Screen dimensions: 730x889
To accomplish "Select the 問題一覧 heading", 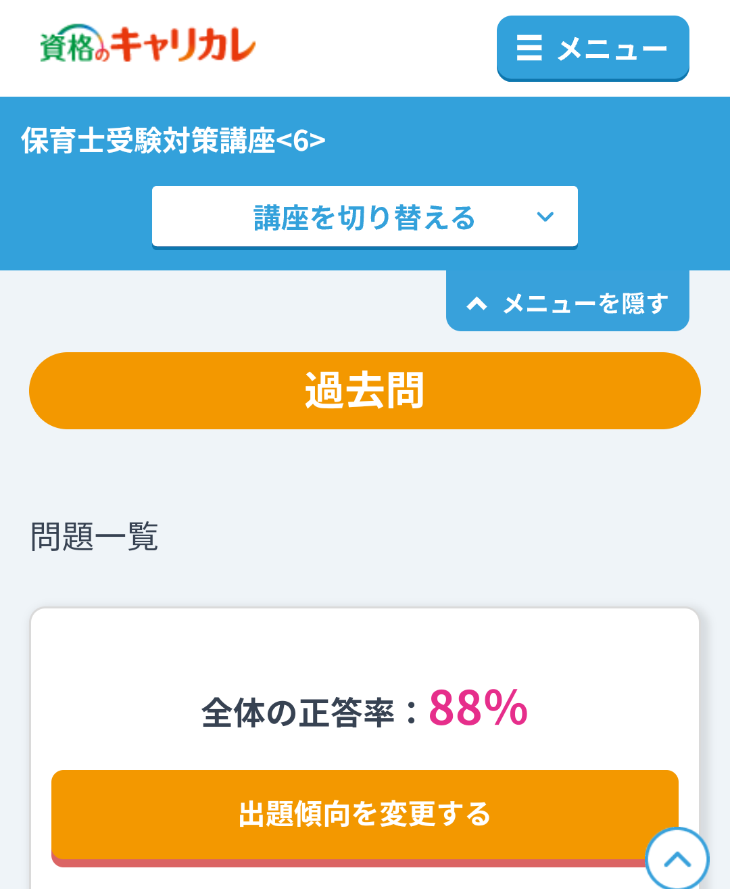I will 95,537.
